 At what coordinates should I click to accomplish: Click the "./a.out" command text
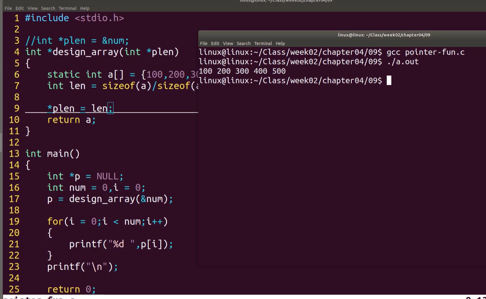[402, 62]
